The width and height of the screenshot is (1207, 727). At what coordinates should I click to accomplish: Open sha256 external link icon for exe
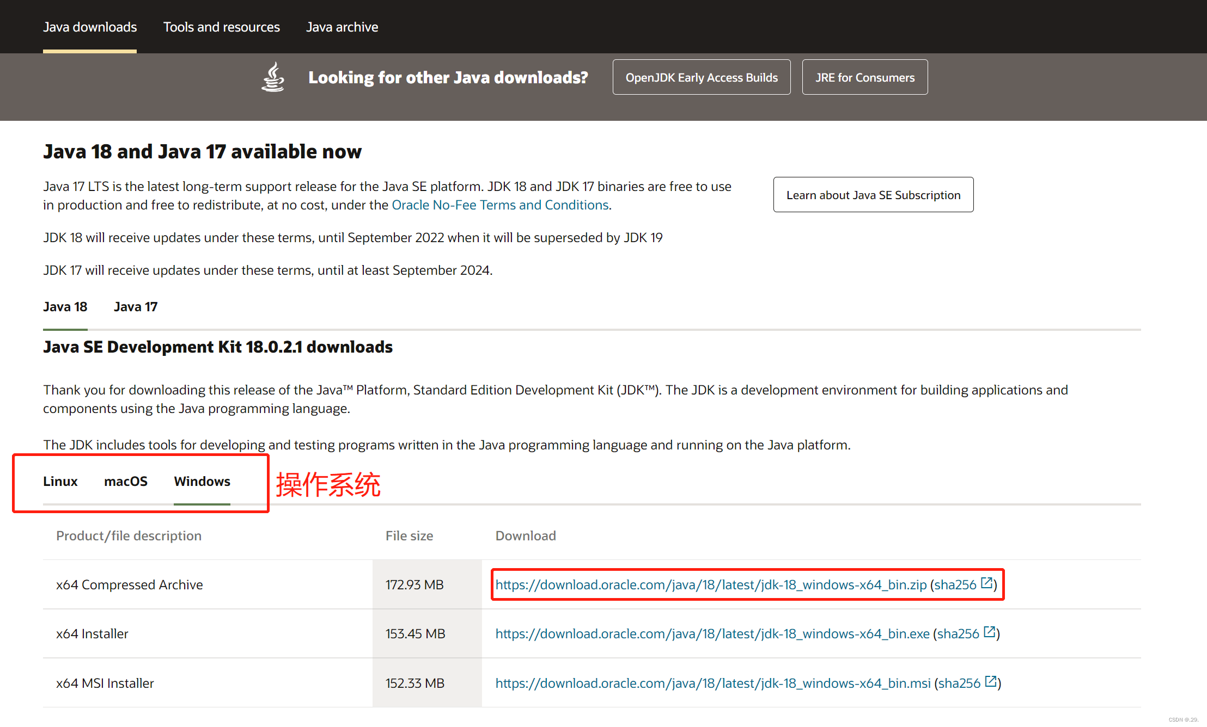(x=989, y=632)
